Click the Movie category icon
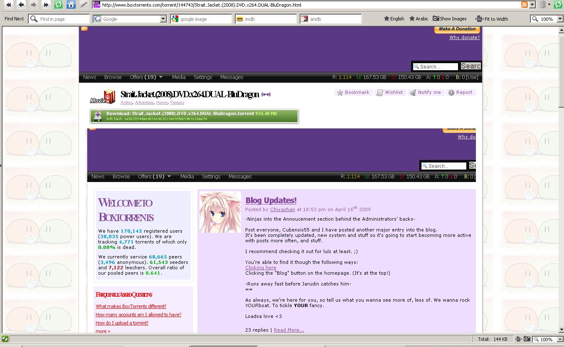The height and width of the screenshot is (347, 564). 103,96
